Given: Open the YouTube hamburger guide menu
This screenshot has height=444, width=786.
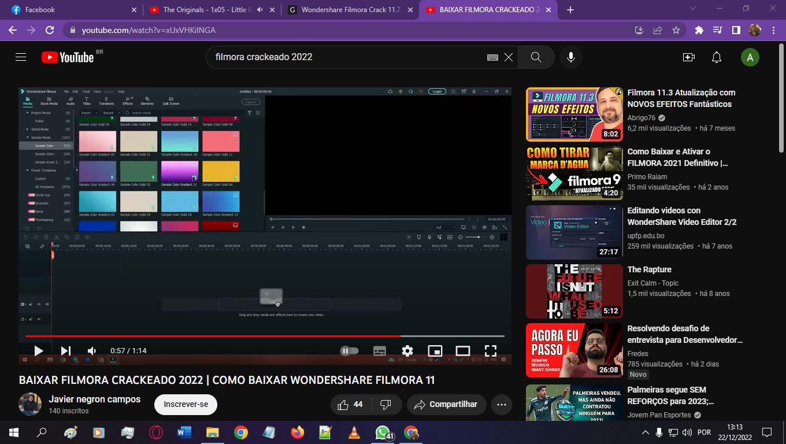Looking at the screenshot, I should [x=21, y=57].
